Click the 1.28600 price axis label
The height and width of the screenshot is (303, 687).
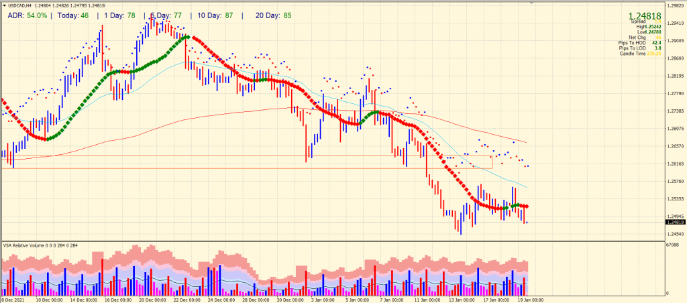pyautogui.click(x=676, y=58)
